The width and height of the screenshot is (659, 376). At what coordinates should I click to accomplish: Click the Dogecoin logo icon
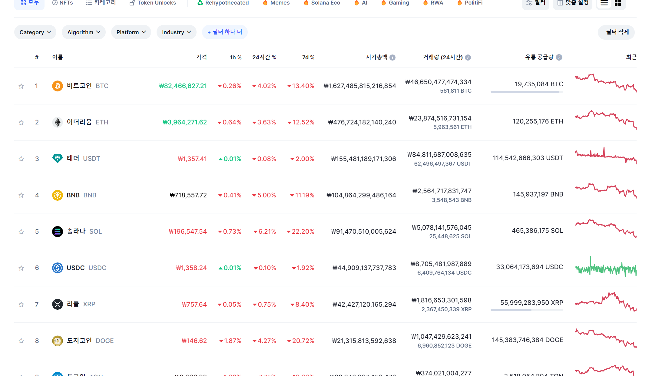click(57, 341)
